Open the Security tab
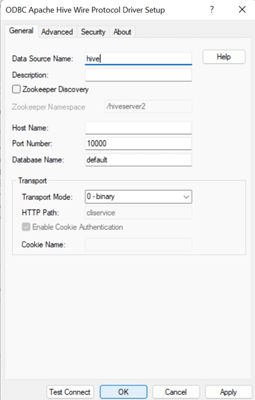Screen dimensions: 255x400 pos(93,32)
